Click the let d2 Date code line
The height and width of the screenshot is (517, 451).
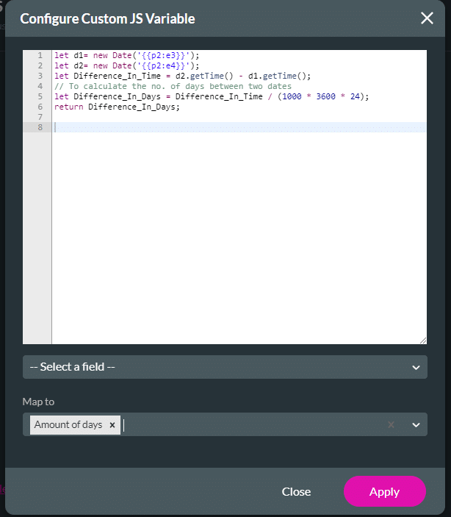126,65
